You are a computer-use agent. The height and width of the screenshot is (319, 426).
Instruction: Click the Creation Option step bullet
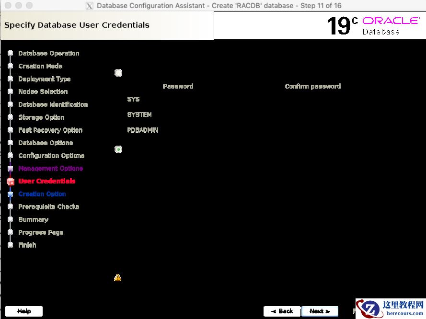click(x=11, y=194)
